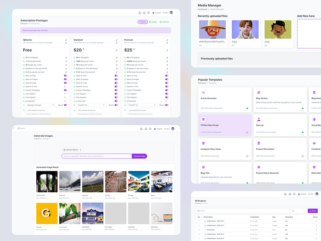Open Dashboard breadcrumb under Subscription Packages
321x241 pixels.
point(24,24)
